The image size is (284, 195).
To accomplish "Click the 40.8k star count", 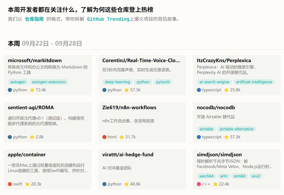I will point(135,184).
